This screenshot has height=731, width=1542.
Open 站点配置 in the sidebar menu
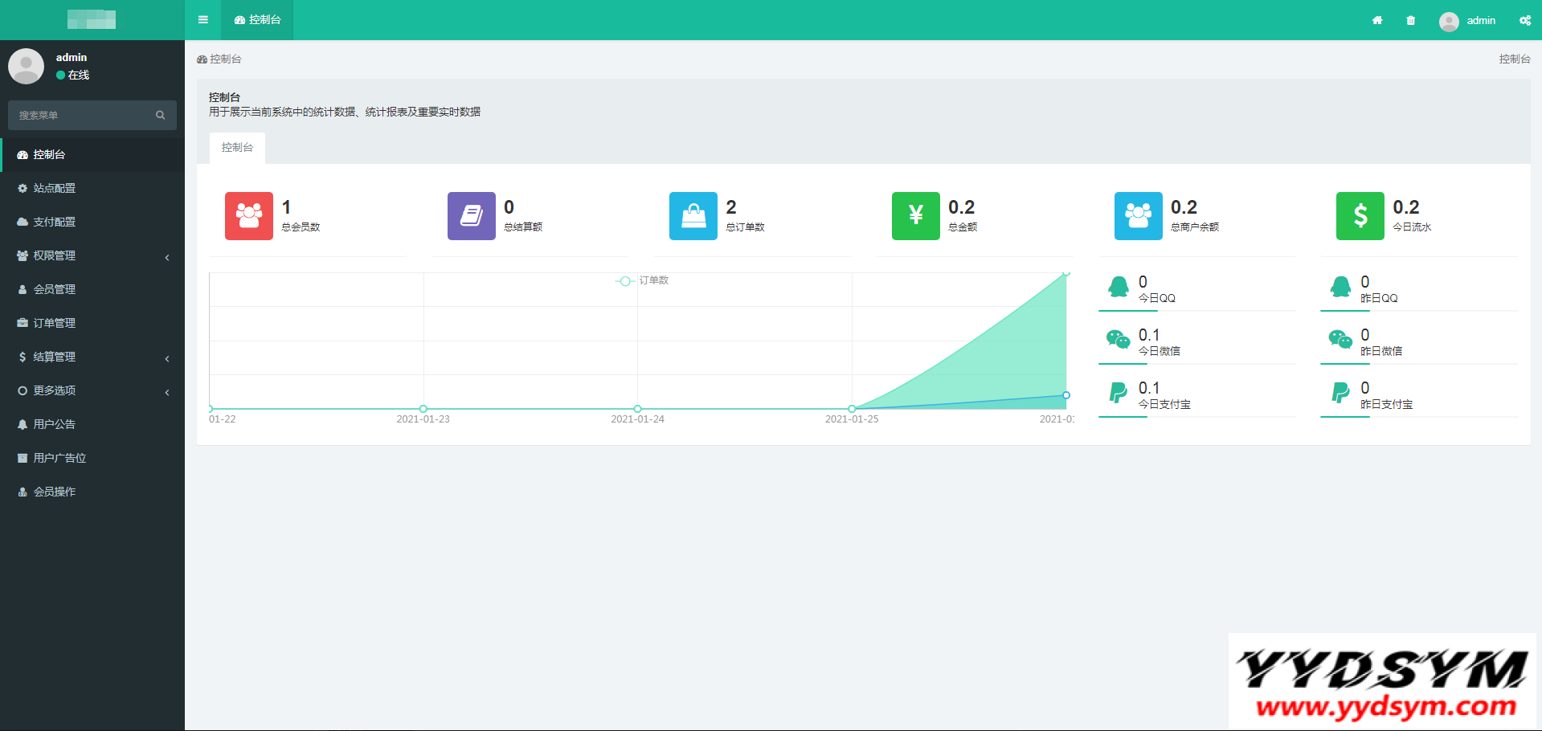coord(55,188)
